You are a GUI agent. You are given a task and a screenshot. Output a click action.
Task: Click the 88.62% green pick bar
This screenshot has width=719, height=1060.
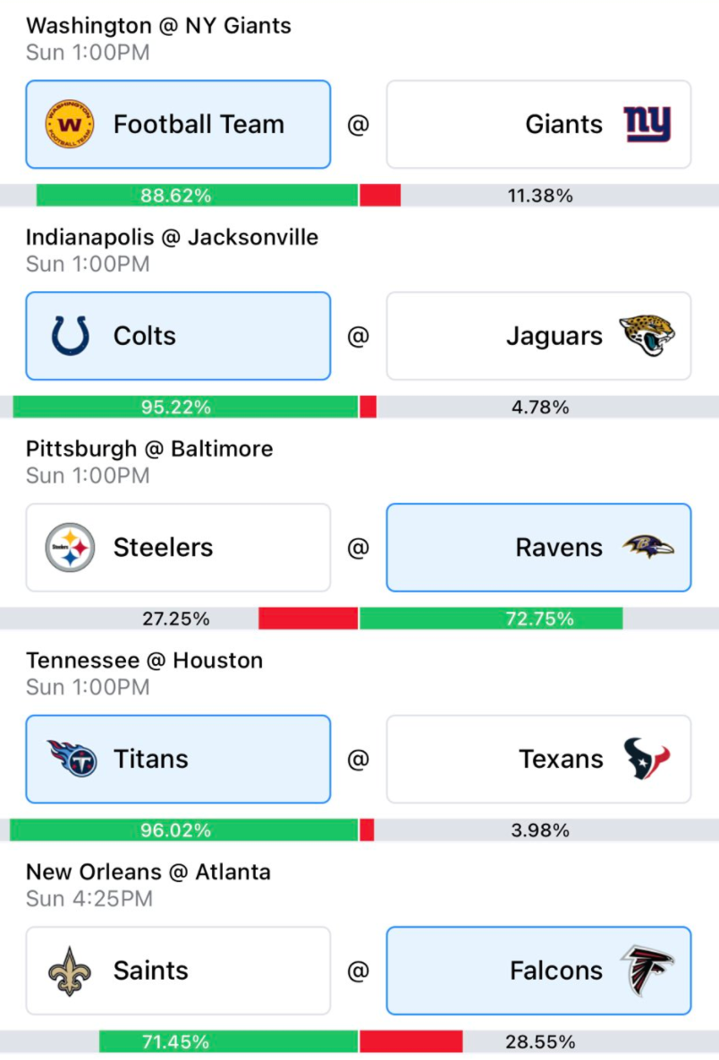pyautogui.click(x=197, y=196)
